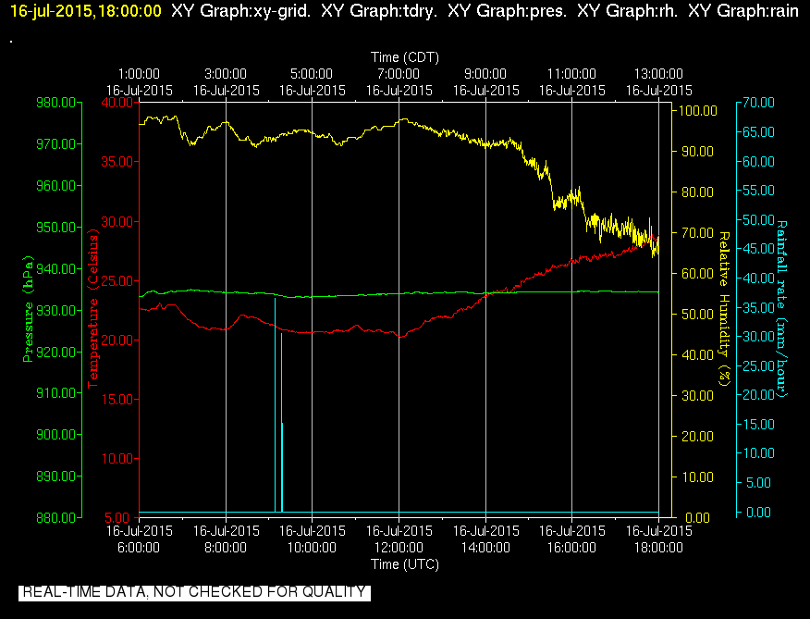Click the 90.00 humidity axis value
This screenshot has height=619, width=810.
click(x=697, y=152)
